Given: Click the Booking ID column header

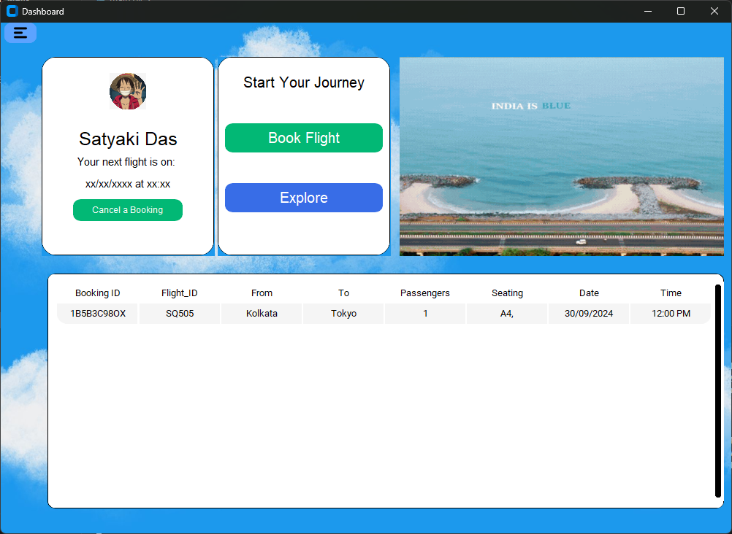Looking at the screenshot, I should click(98, 293).
